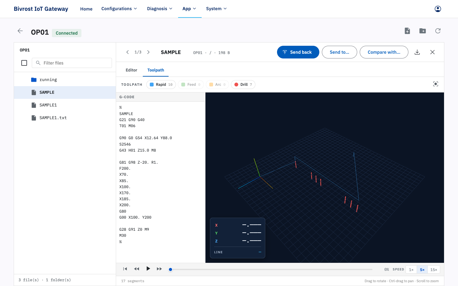
Task: Play the toolpath simulation
Action: tap(148, 269)
